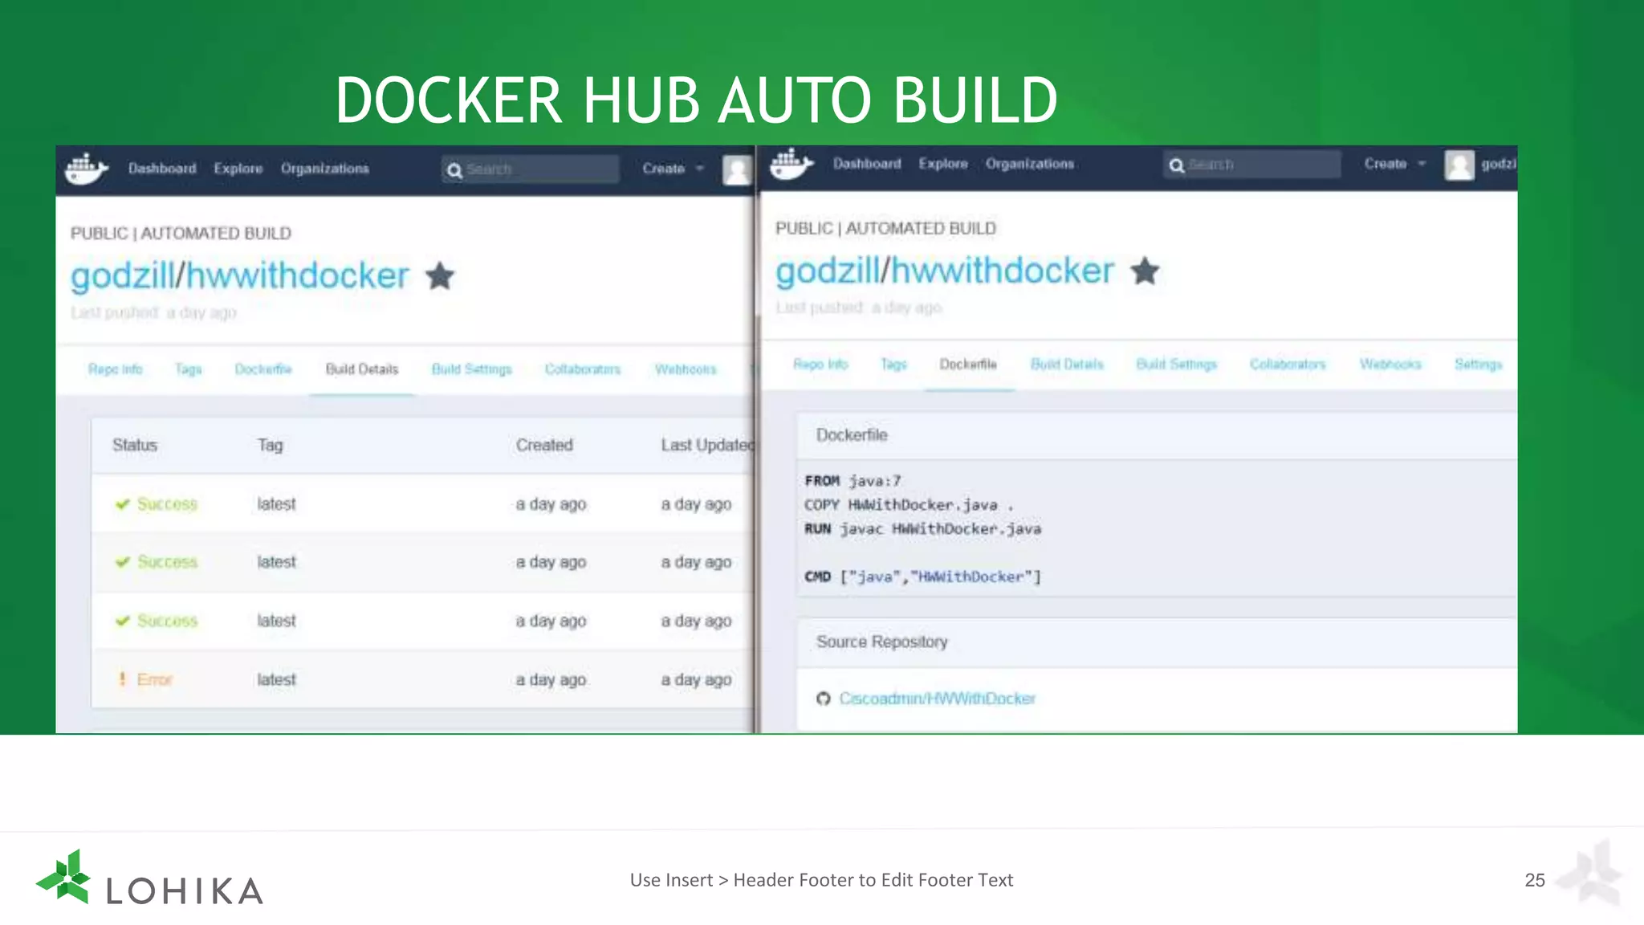
Task: Switch to Webhooks tab in left window
Action: [x=686, y=369]
